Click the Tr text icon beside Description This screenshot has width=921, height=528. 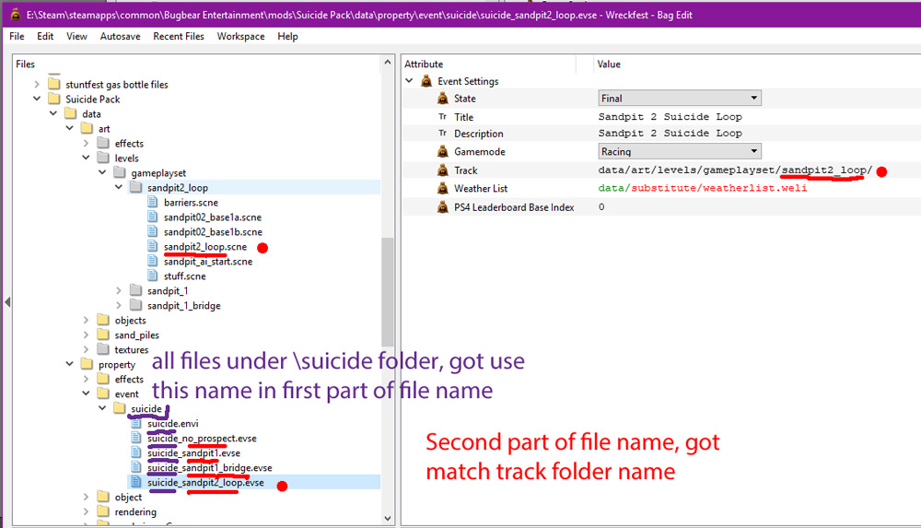click(443, 134)
